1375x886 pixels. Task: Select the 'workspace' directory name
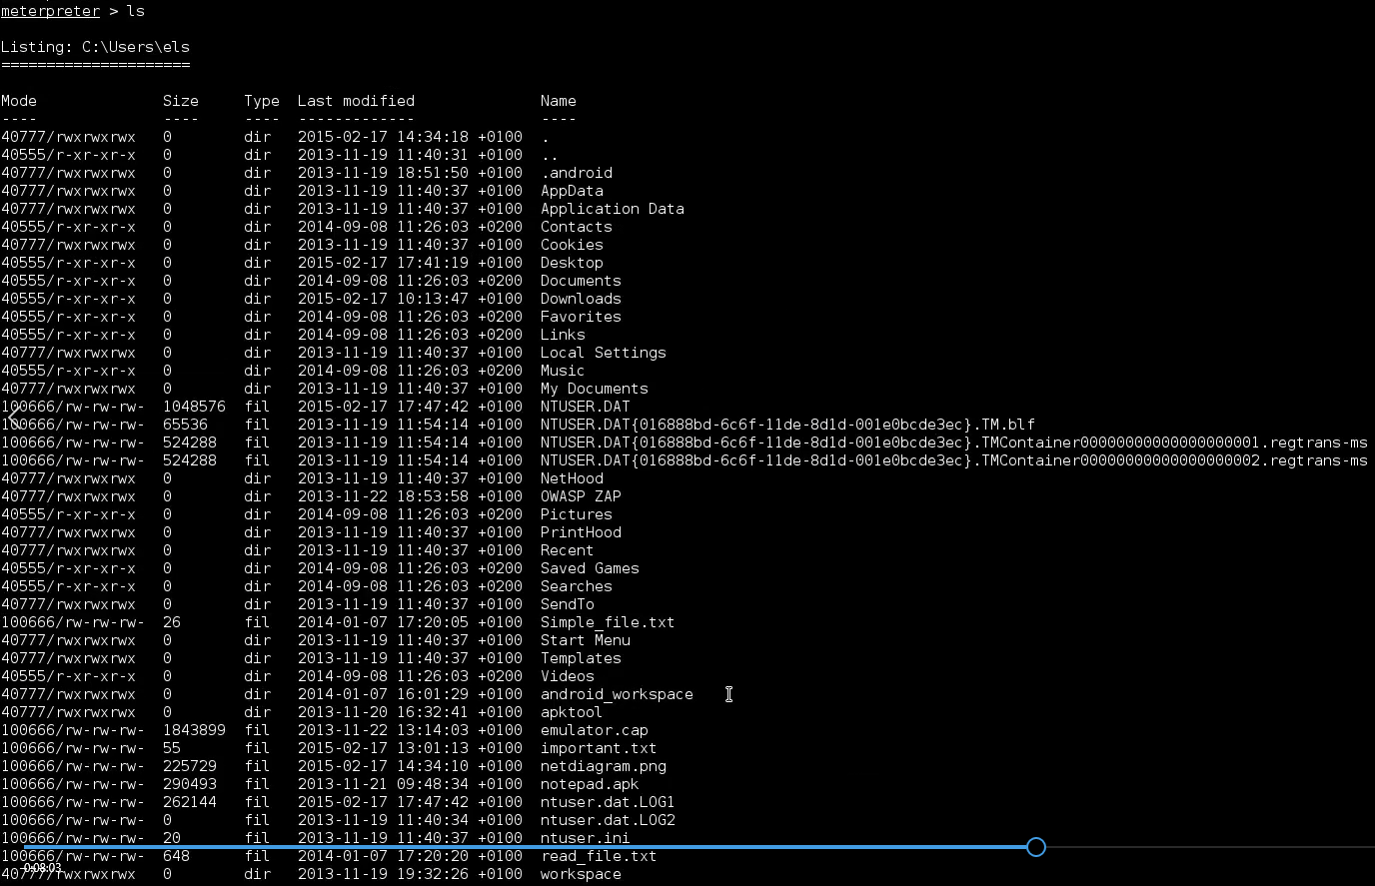coord(581,874)
